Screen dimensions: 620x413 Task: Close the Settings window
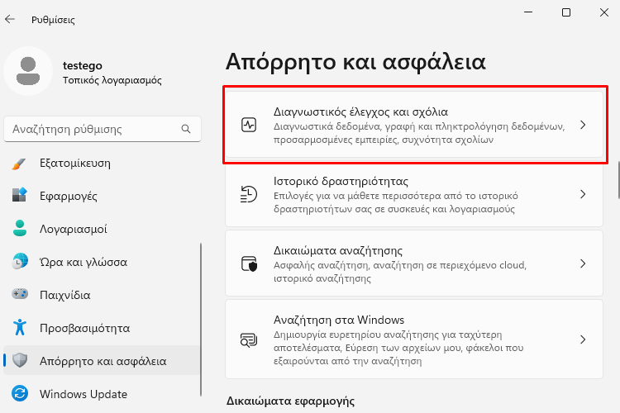tap(603, 12)
